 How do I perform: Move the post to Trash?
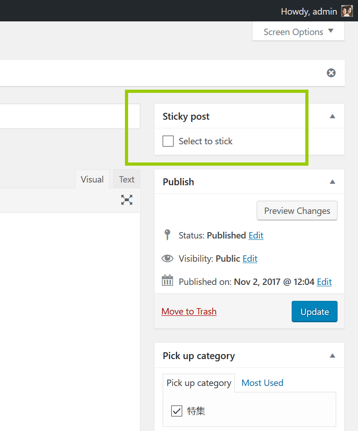(x=189, y=312)
